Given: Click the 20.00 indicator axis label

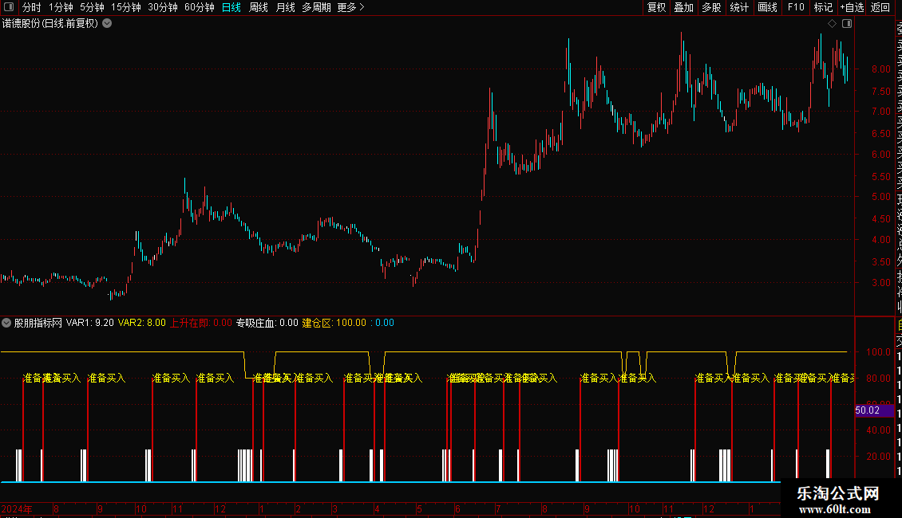Looking at the screenshot, I should 878,456.
